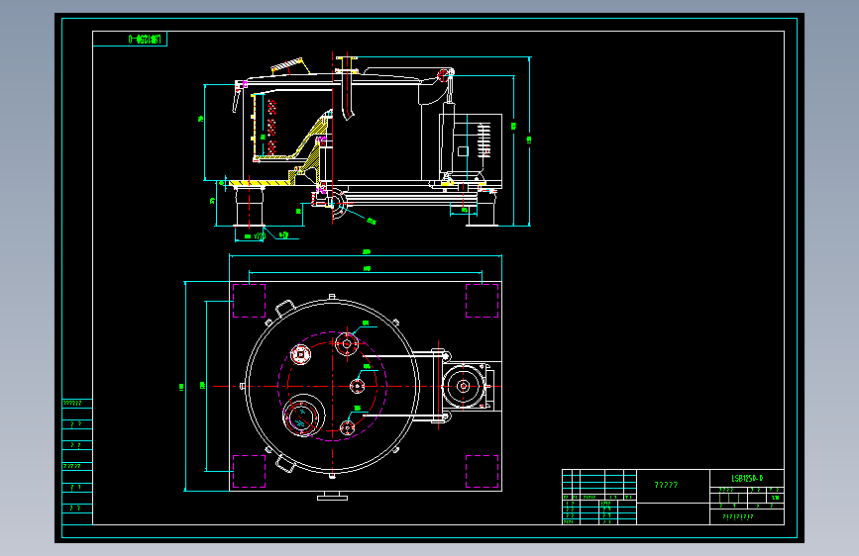Select the topmost nozzle inside the plan view lid
This screenshot has height=556, width=859.
click(347, 344)
